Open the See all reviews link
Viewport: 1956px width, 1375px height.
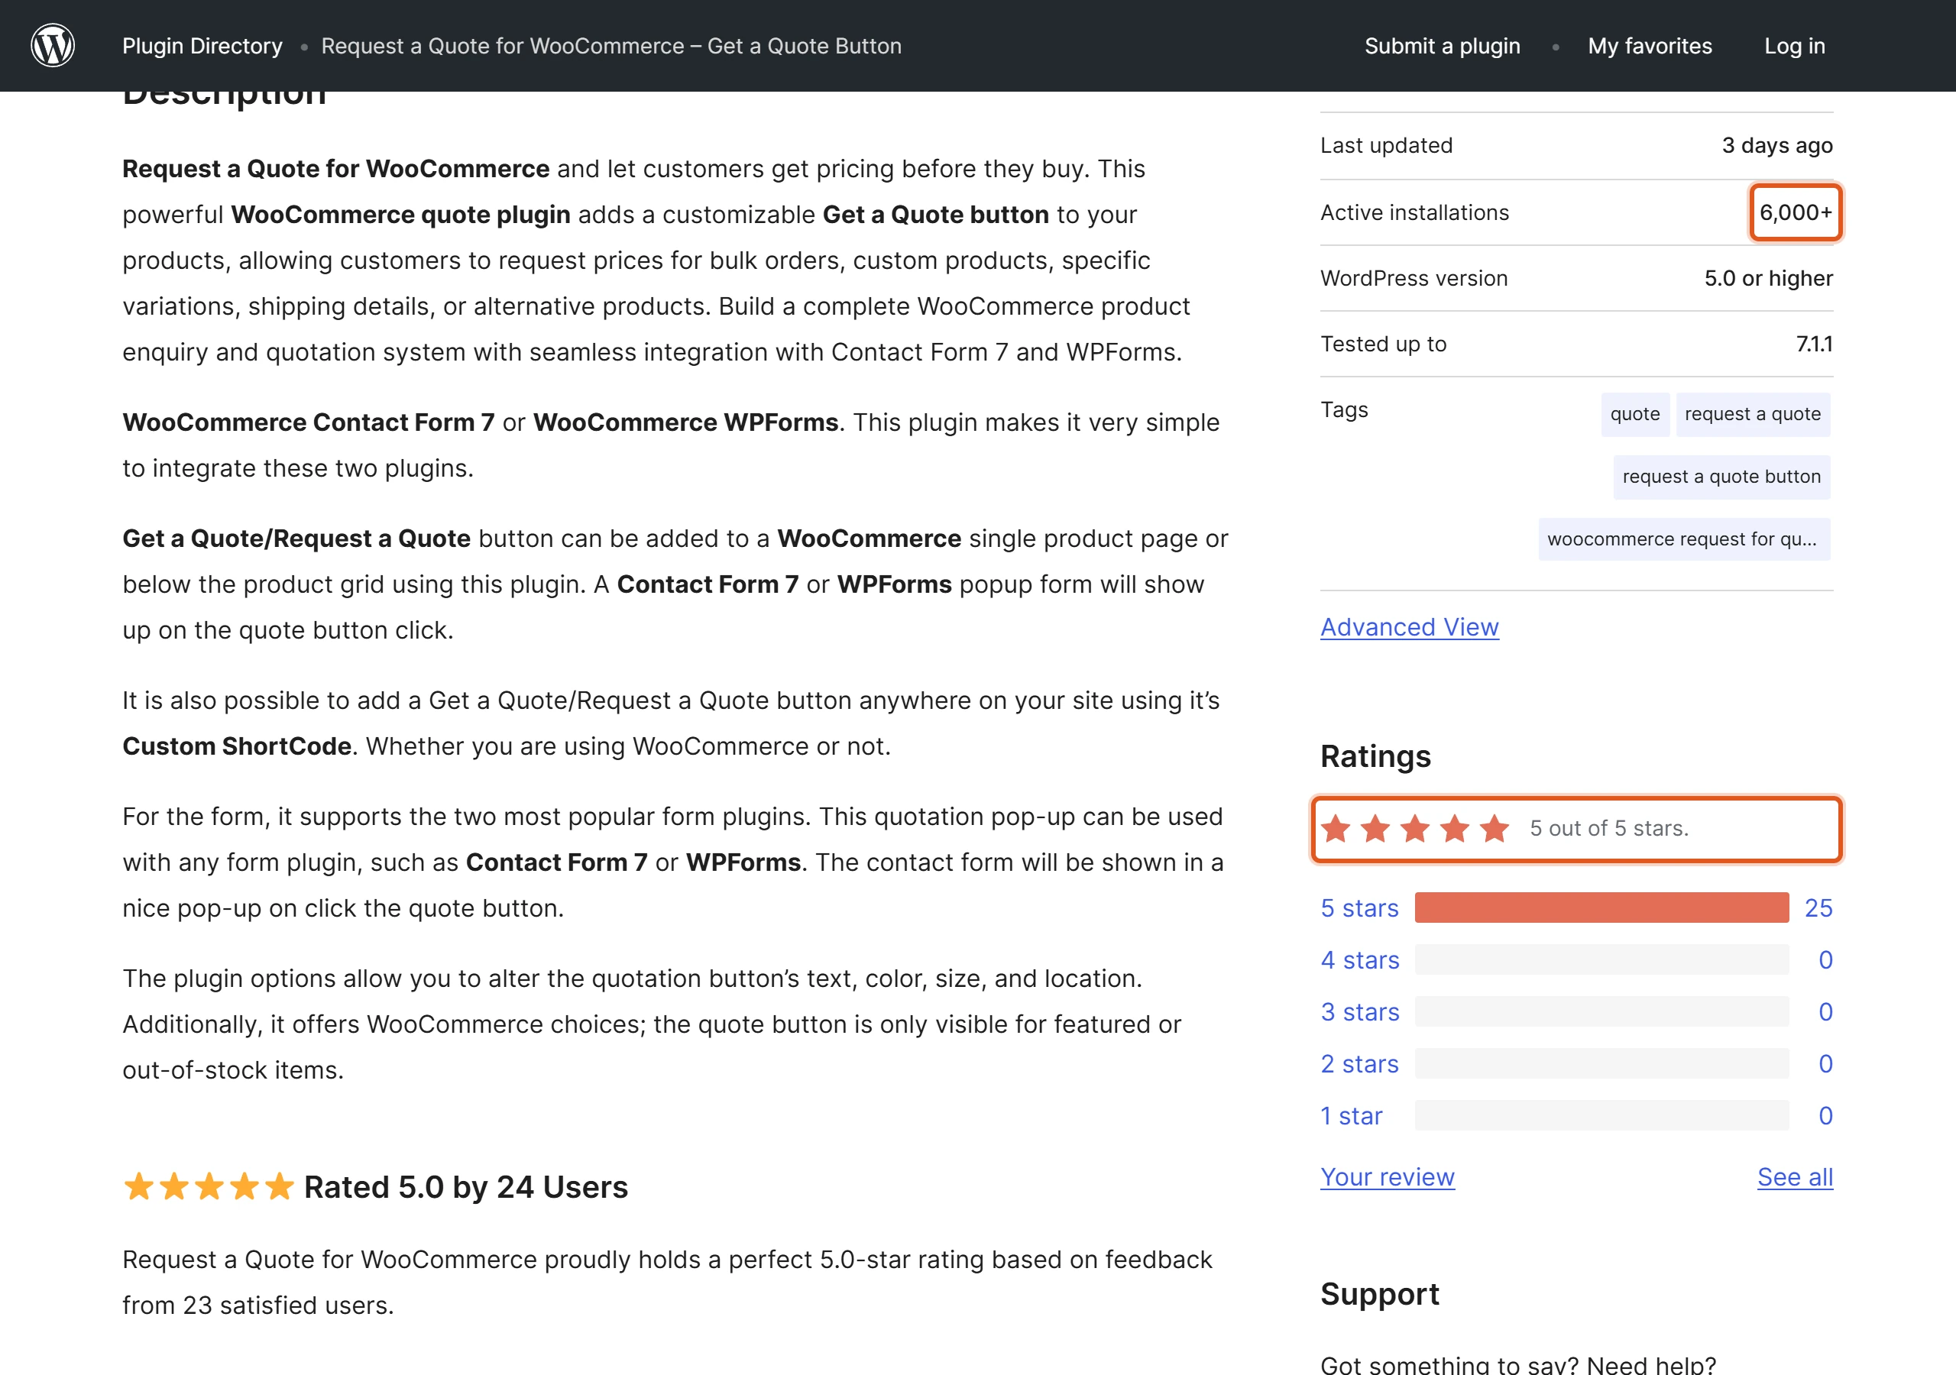1795,1177
